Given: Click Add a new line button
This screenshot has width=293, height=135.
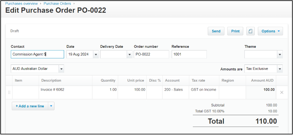Looking at the screenshot, I should [x=30, y=106].
